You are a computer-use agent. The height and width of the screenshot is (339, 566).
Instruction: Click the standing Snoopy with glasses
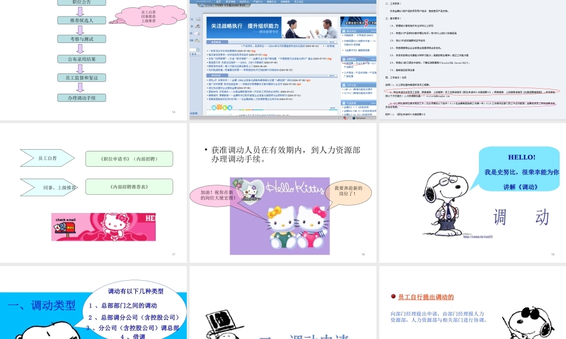pyautogui.click(x=446, y=203)
